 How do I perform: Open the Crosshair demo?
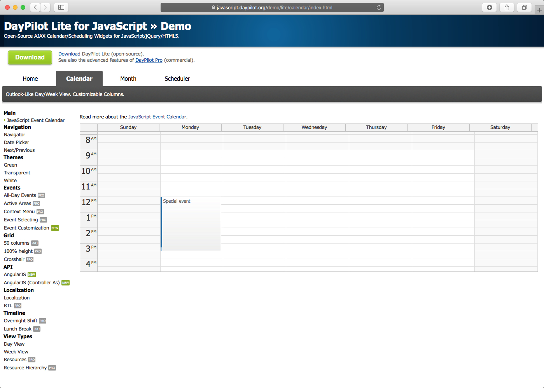click(14, 259)
